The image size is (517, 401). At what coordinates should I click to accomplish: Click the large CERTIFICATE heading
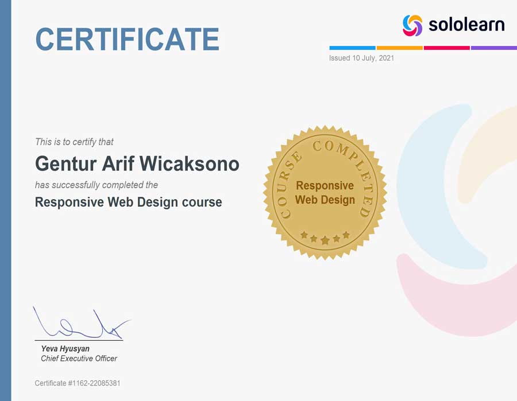(127, 39)
